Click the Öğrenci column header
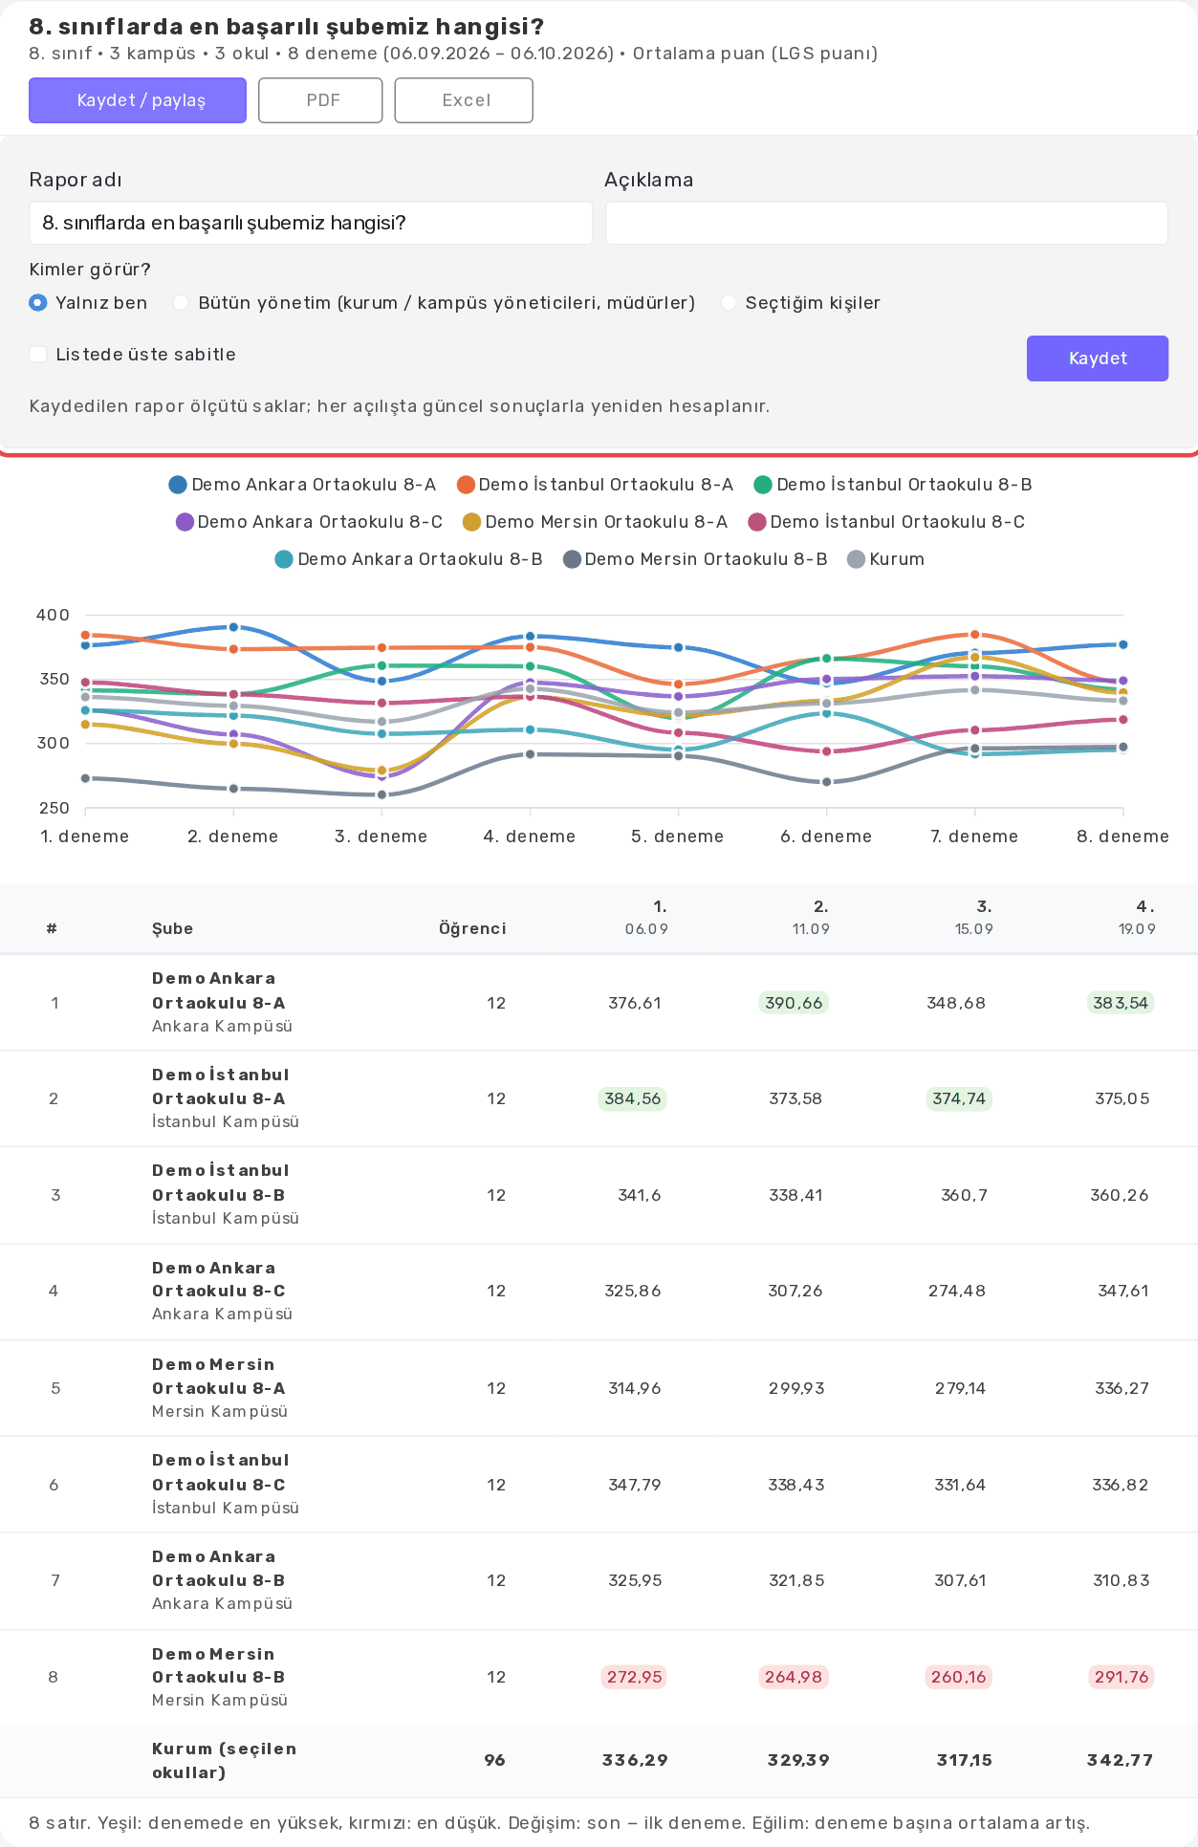Screen dimensions: 1198x1847 pyautogui.click(x=472, y=928)
